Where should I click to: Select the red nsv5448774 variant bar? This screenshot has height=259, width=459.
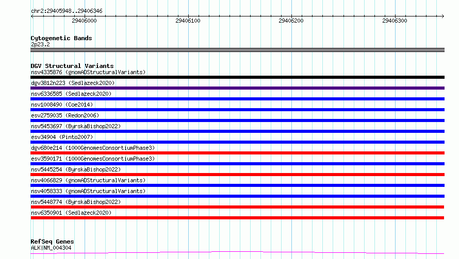(x=237, y=207)
